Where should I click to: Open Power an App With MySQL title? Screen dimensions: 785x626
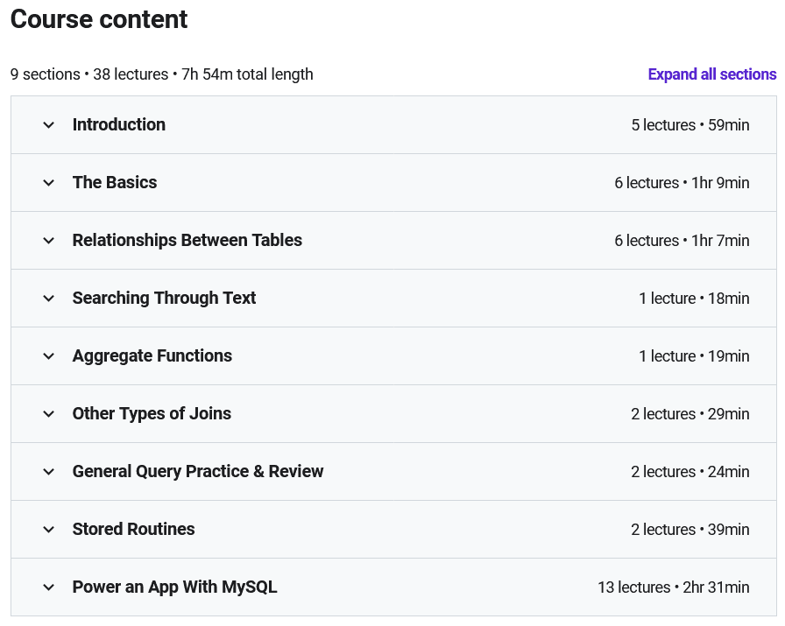(174, 587)
